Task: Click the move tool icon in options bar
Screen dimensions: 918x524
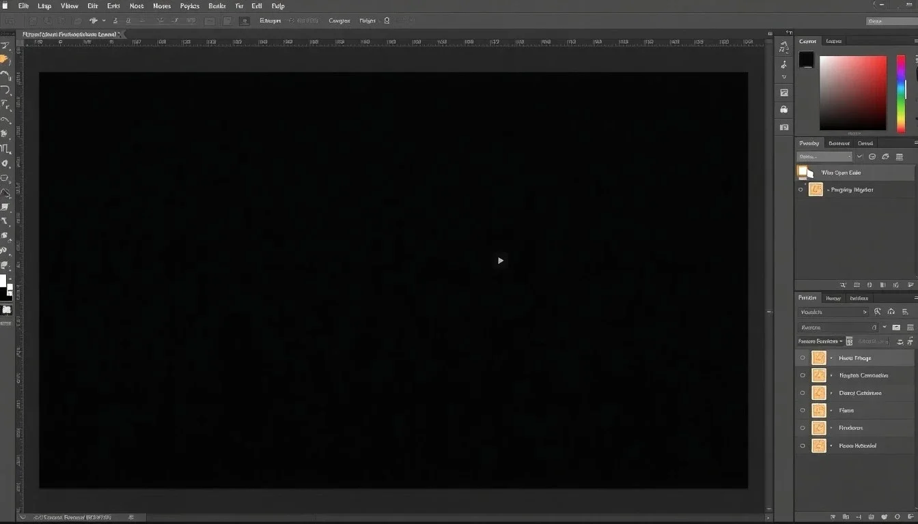Action: (94, 21)
